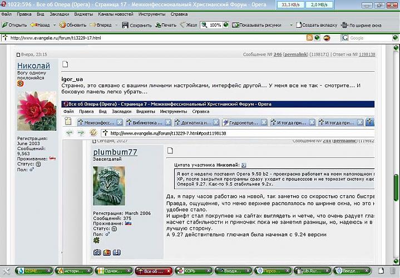400x278 pixels.
Task: Click the Google search input field
Action: pos(370,38)
